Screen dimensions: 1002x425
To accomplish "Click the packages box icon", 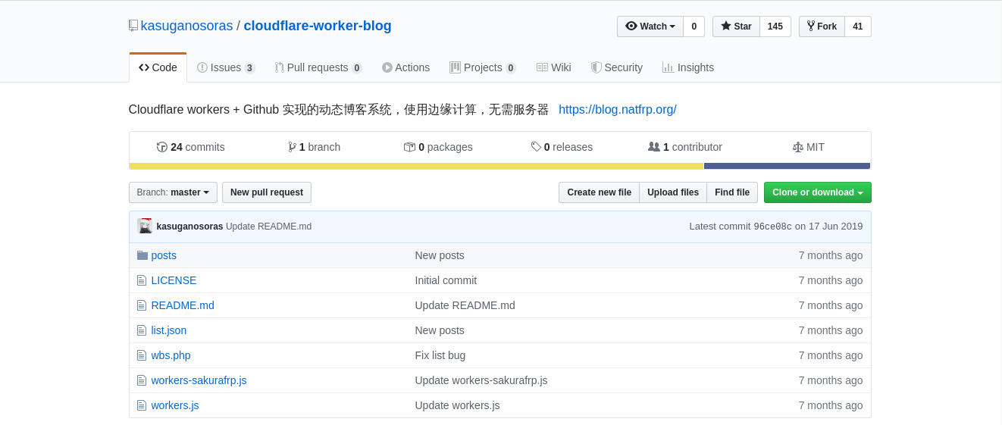I will pos(409,147).
